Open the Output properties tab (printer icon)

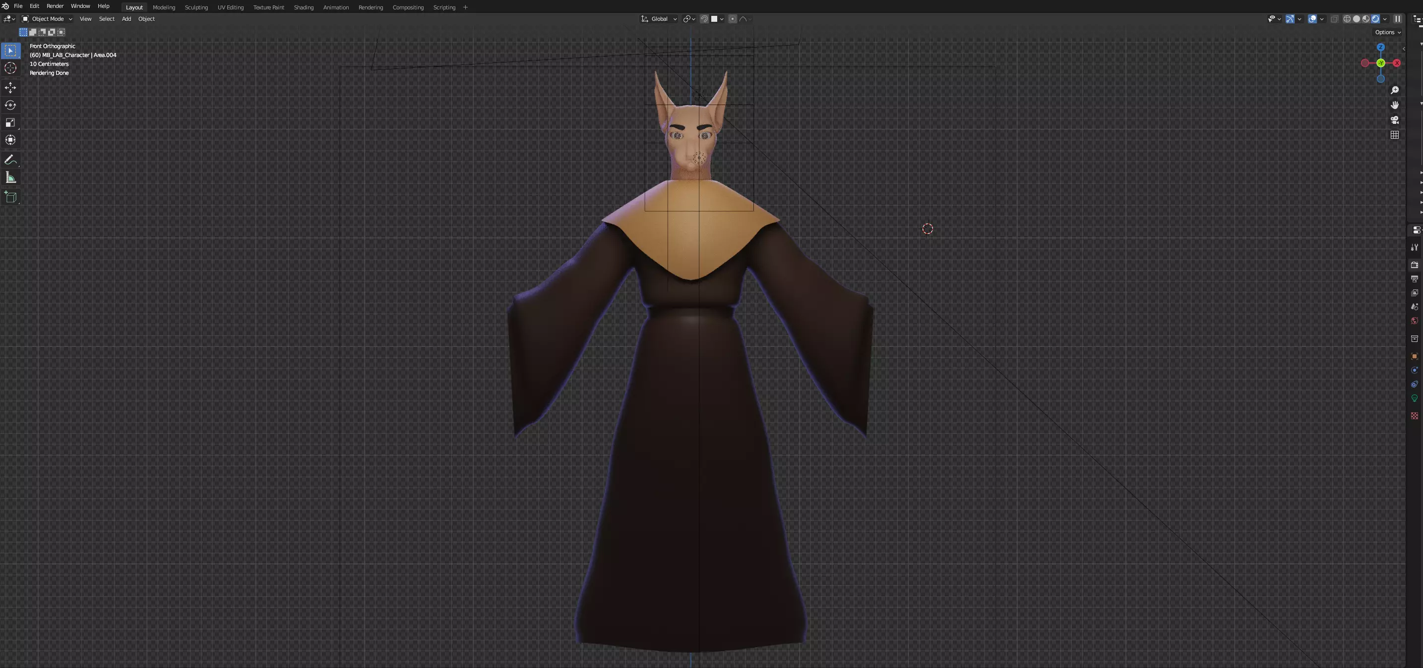1414,279
